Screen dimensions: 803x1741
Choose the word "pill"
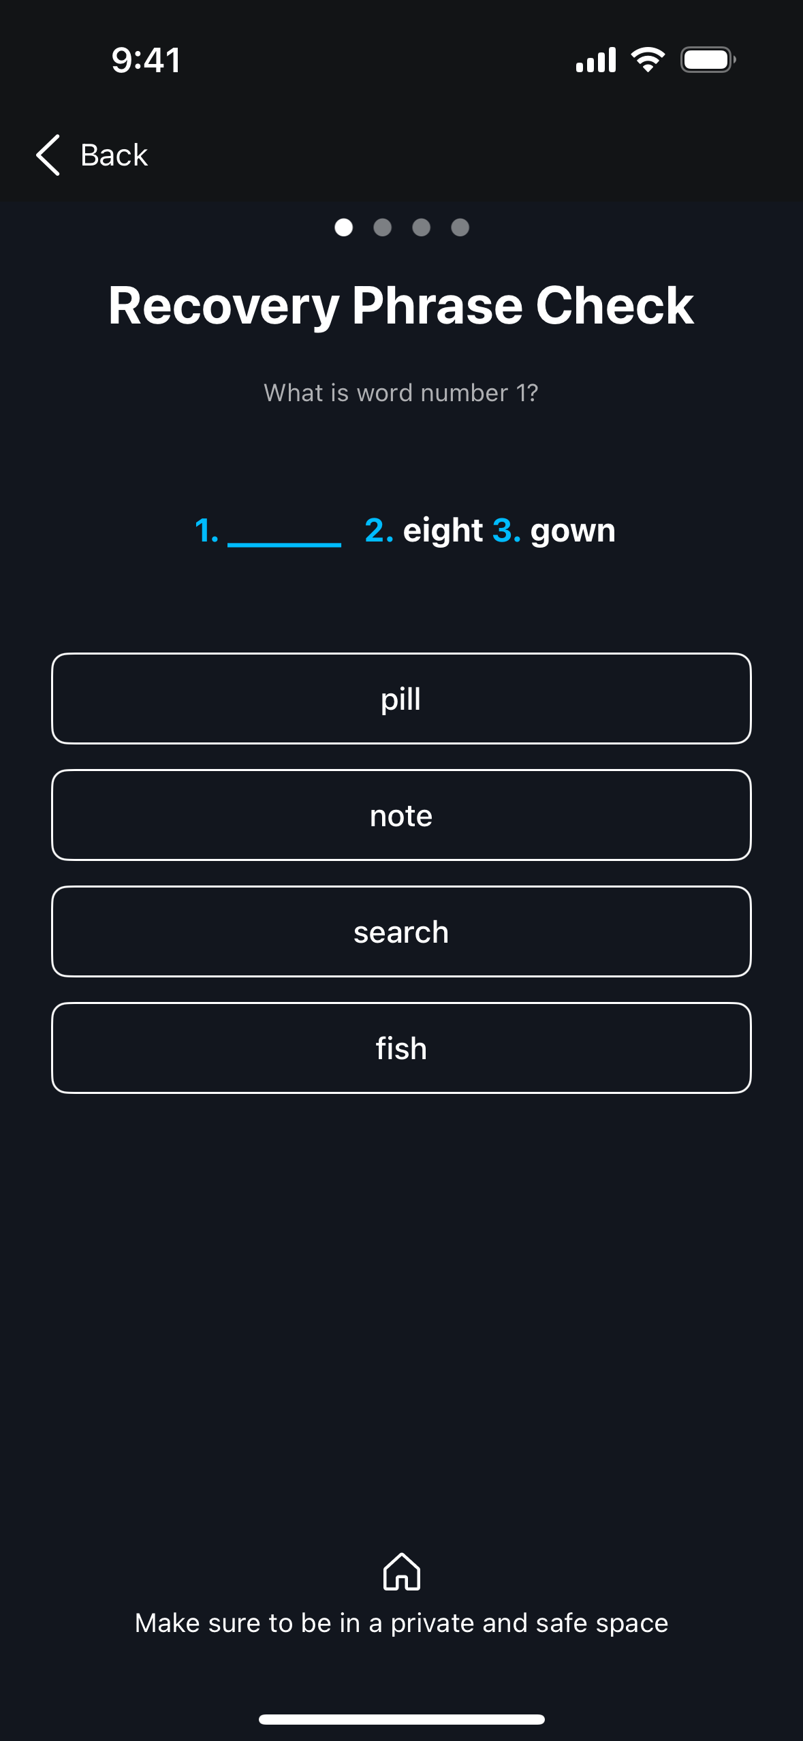(x=401, y=699)
